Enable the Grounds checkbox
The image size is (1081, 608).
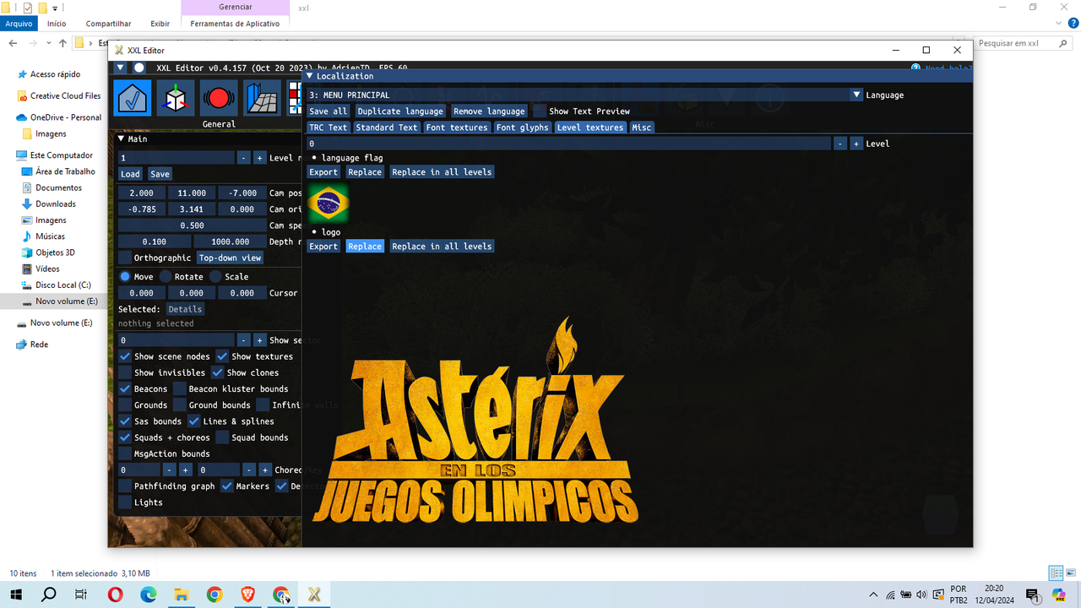pos(125,405)
